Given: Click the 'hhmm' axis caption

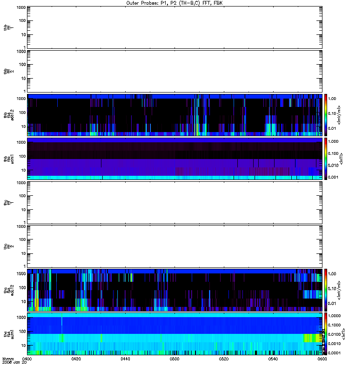Looking at the screenshot, I should 8,359.
